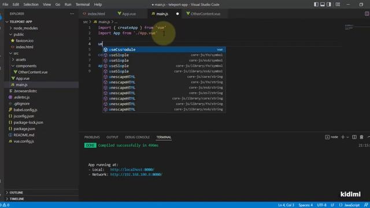Toggle primary sidebar layout icon

click(x=316, y=4)
